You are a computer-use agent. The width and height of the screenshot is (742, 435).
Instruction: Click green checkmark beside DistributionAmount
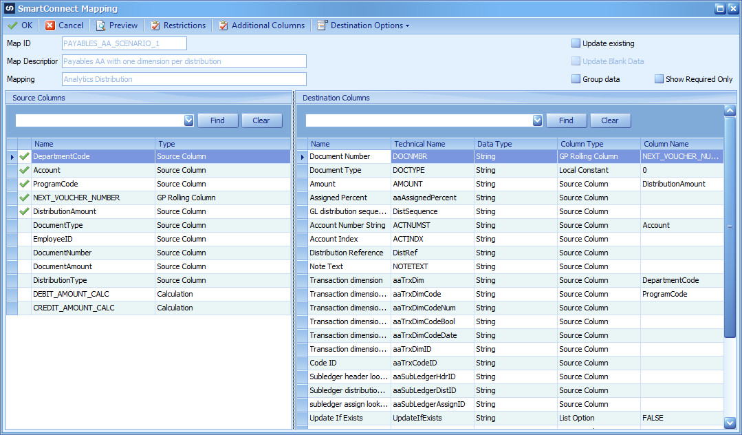coord(25,211)
